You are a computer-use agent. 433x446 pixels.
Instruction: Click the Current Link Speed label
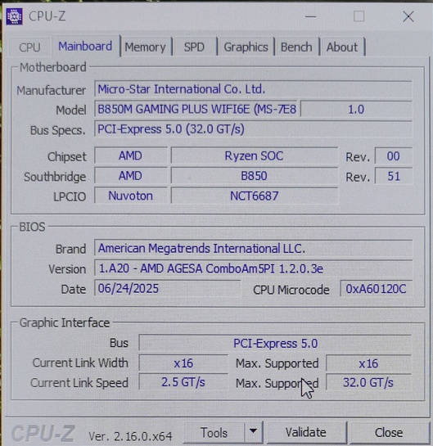79,383
